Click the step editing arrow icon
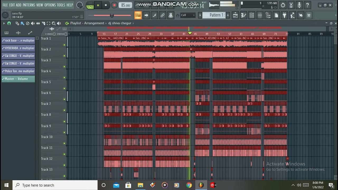Image resolution: width=338 pixels, height=190 pixels. tap(146, 15)
